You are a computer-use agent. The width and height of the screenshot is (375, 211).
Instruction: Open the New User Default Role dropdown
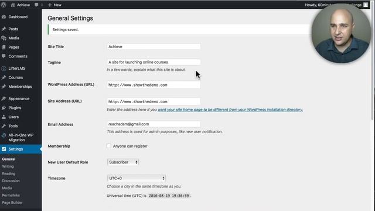click(x=123, y=162)
